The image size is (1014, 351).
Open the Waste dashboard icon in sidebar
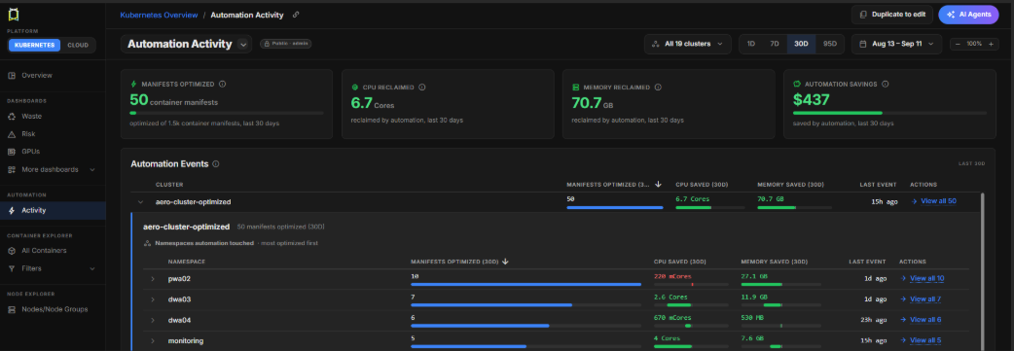(11, 117)
